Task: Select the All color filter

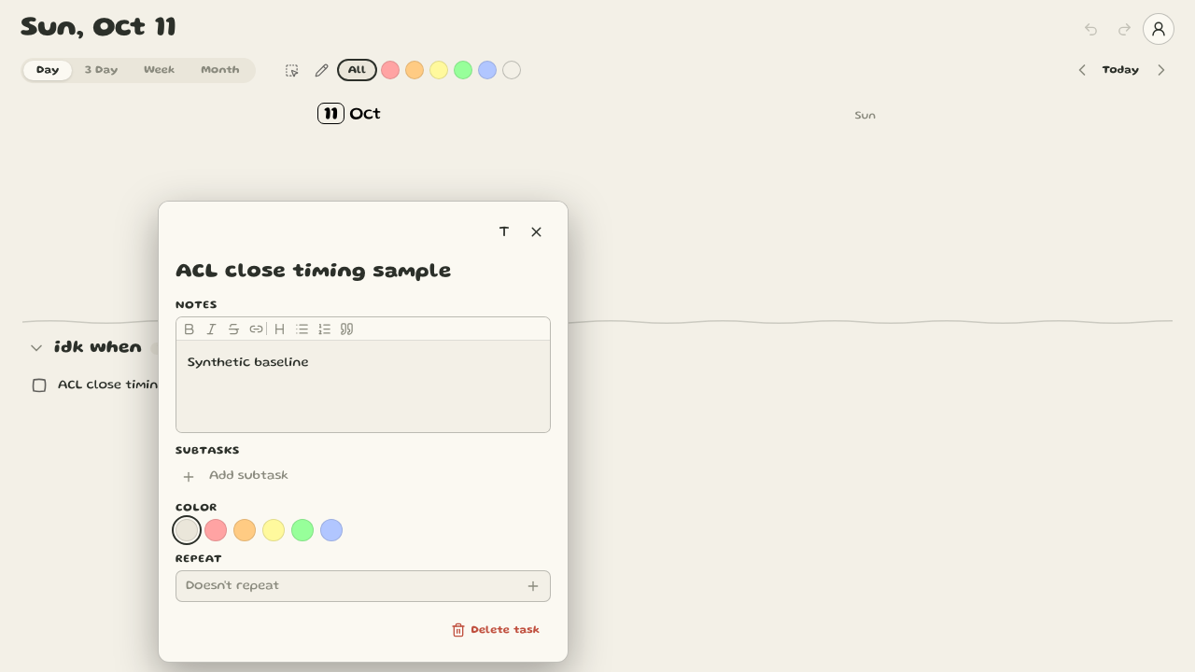Action: pos(357,70)
